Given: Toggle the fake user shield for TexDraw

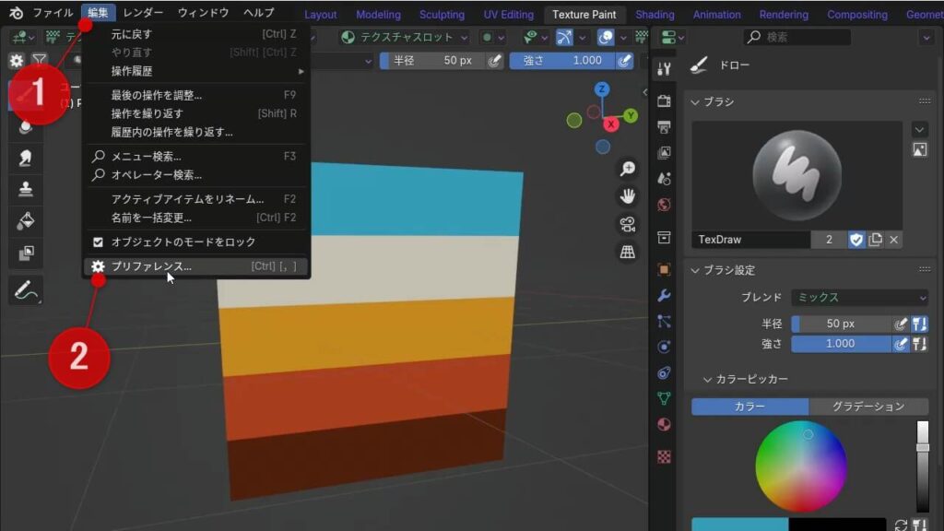Looking at the screenshot, I should click(856, 240).
